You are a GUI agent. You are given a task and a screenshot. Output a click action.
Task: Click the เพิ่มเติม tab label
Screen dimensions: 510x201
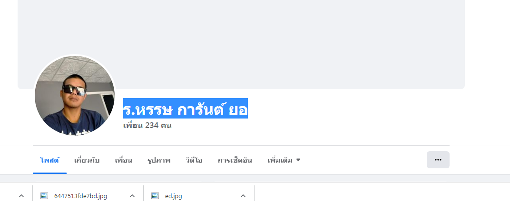click(x=280, y=160)
